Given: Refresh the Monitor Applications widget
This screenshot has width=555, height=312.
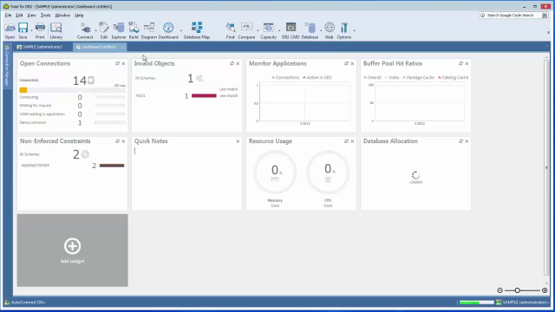Looking at the screenshot, I should click(346, 63).
